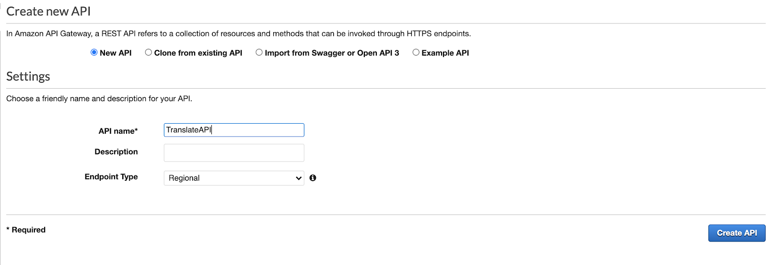Click the "Create new API" page heading
Image resolution: width=767 pixels, height=265 pixels.
pos(48,12)
